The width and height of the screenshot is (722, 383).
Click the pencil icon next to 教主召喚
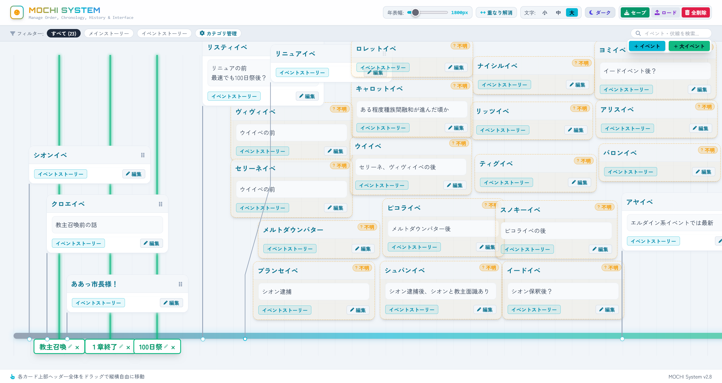70,346
